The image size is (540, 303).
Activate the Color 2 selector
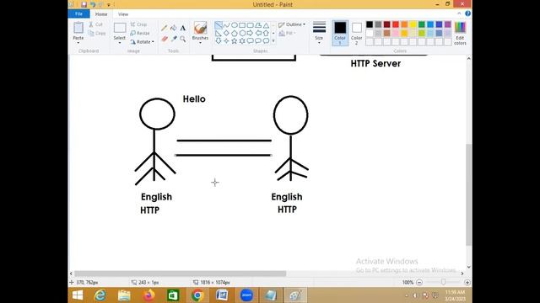pos(356,33)
